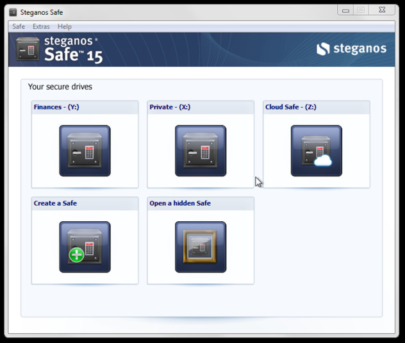Screen dimensions: 405x343
Task: Open the Safe menu
Action: (19, 26)
